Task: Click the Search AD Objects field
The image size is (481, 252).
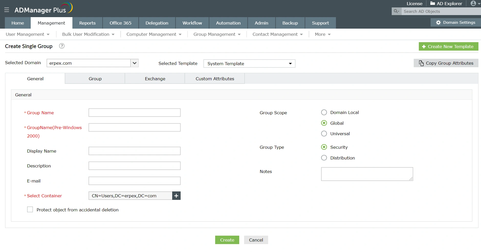Action: [x=441, y=11]
